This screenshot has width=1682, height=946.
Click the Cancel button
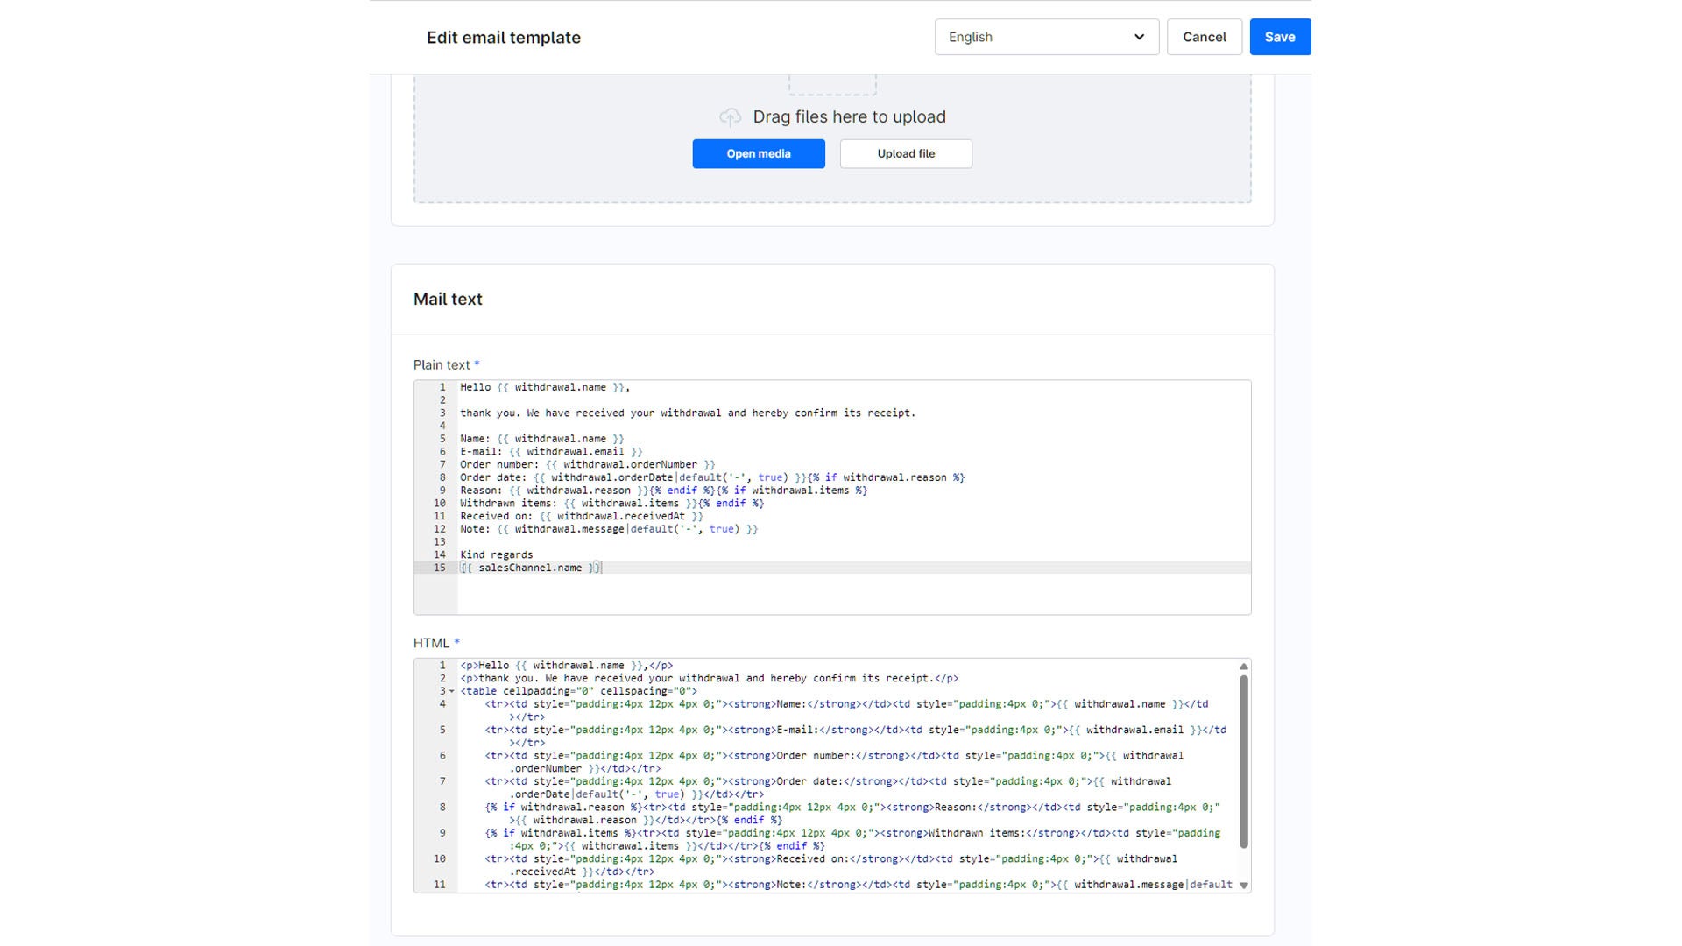point(1204,37)
